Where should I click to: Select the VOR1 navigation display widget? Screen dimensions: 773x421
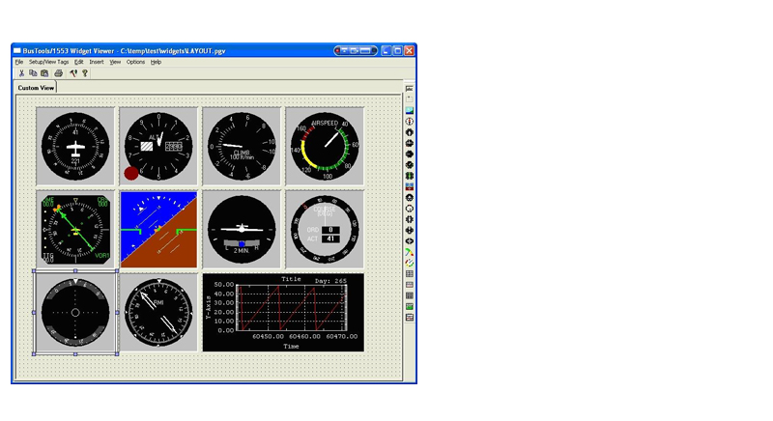(75, 230)
